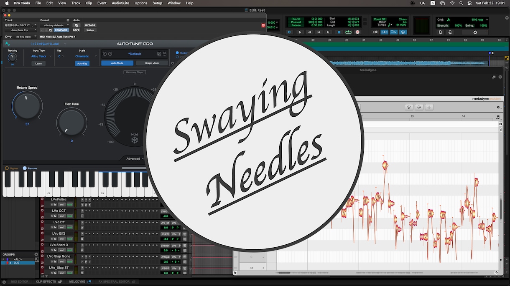Click the detach window icon in Melodyne panel
510x286 pixels.
point(494,77)
